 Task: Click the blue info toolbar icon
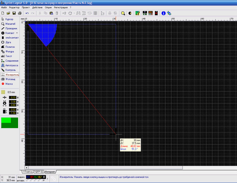click(x=163, y=13)
